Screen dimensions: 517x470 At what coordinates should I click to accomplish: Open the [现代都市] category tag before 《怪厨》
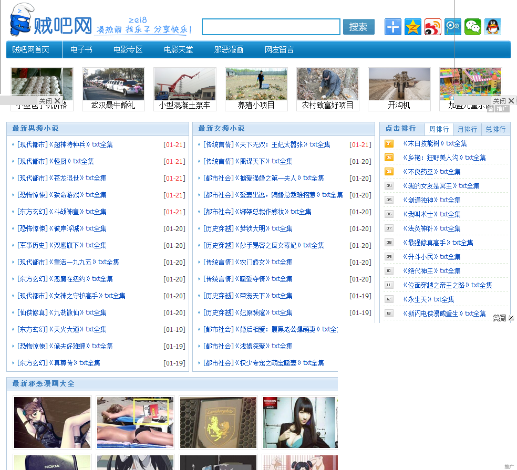[33, 162]
